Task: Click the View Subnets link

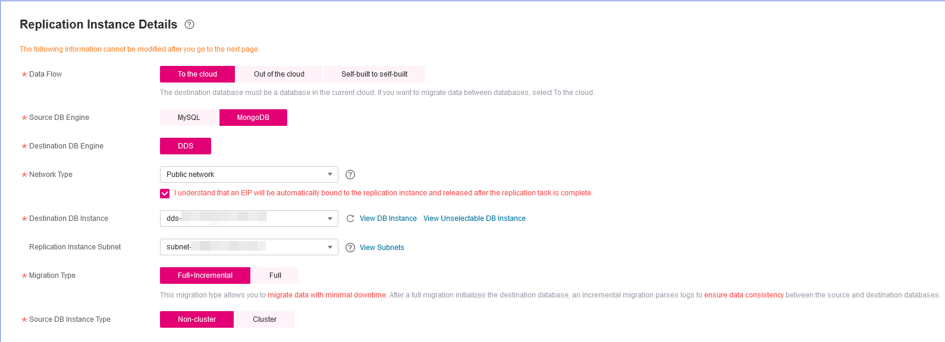Action: point(382,247)
